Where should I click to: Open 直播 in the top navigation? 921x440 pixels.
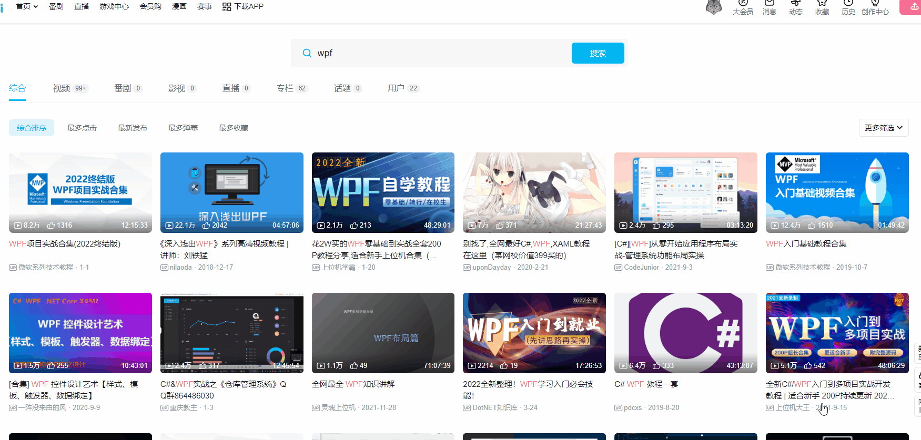pos(82,6)
